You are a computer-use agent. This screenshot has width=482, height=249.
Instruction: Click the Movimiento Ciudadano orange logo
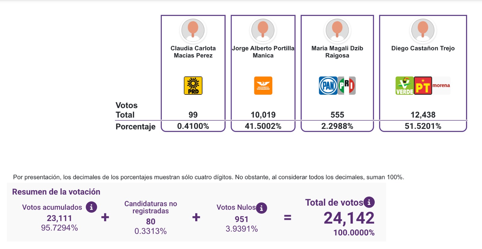pos(263,86)
